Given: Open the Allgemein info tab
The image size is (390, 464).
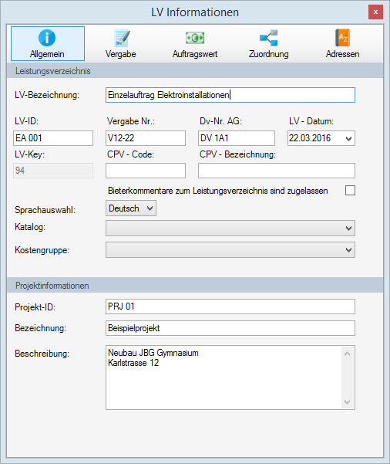Looking at the screenshot, I should [x=48, y=43].
